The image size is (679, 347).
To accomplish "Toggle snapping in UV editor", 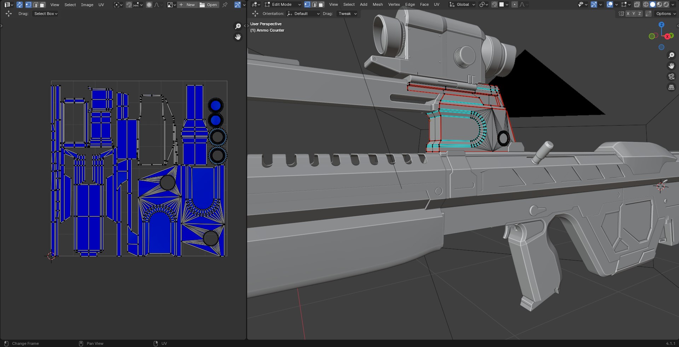I will (x=129, y=5).
